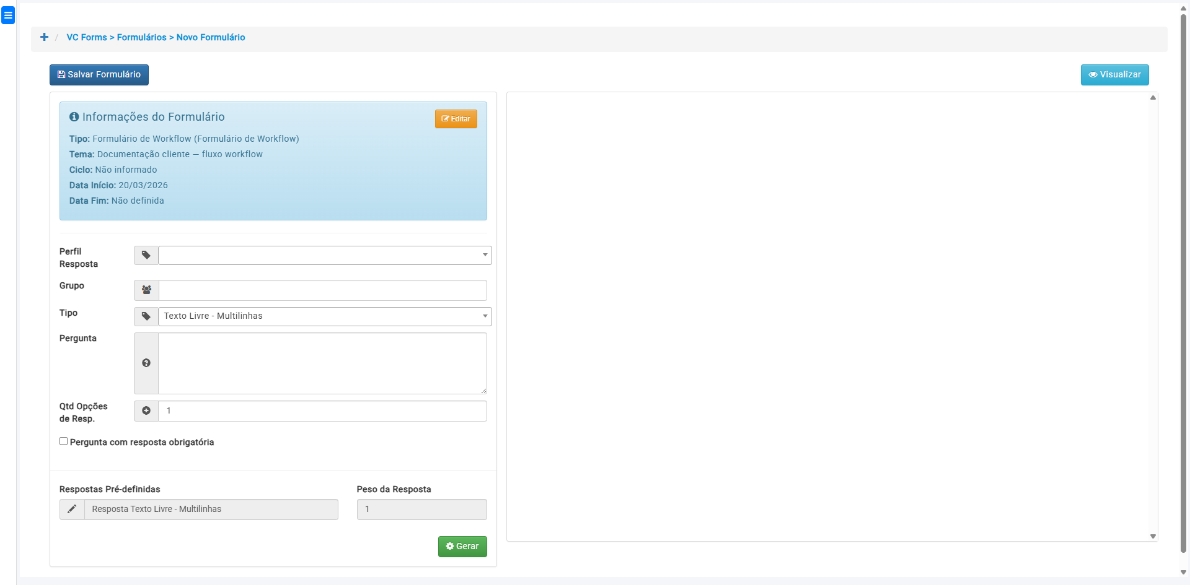Image resolution: width=1190 pixels, height=585 pixels.
Task: Click the tag icon beside Tipo dropdown
Action: [146, 316]
